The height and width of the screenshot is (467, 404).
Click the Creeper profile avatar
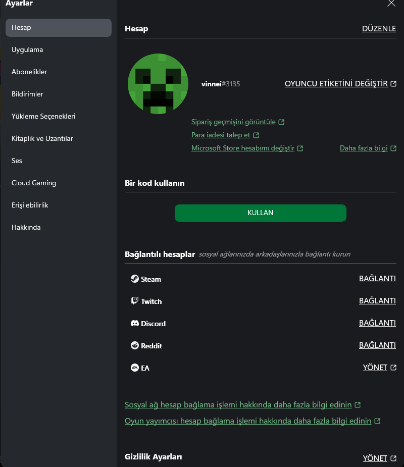click(158, 84)
